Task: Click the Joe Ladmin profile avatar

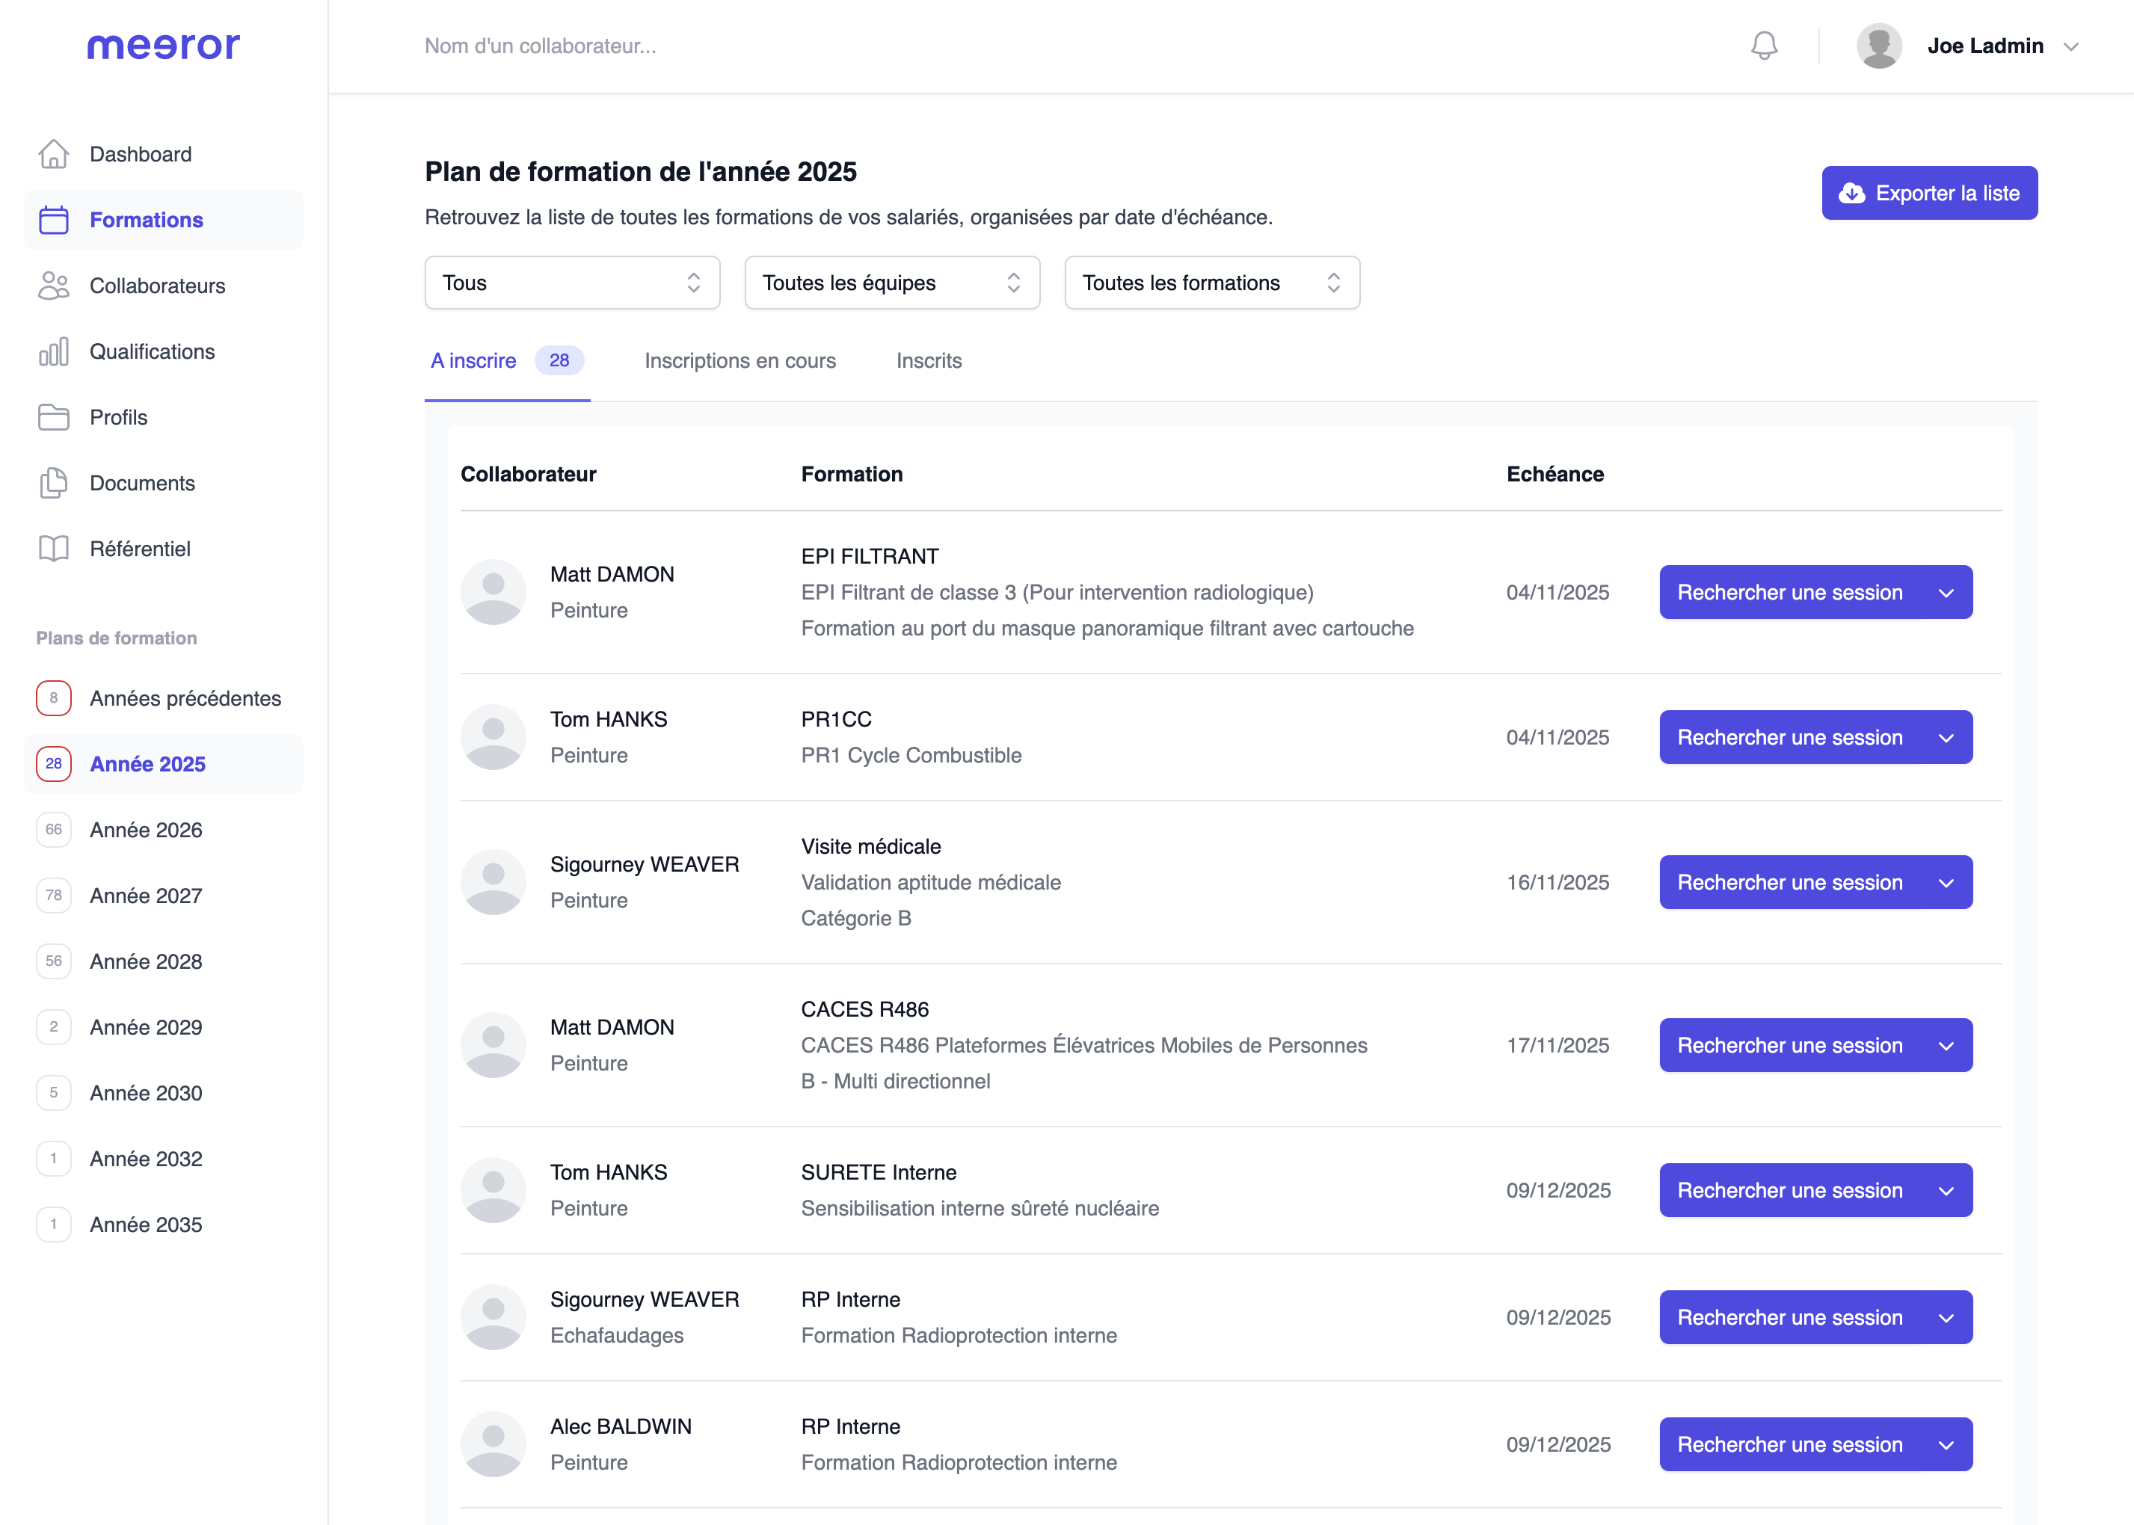Action: tap(1878, 46)
